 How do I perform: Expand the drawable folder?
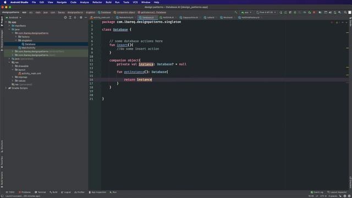(x=13, y=66)
